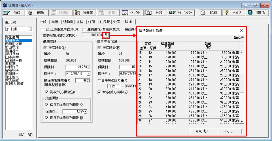Open the health insurance 取得日 date dropdown
Screen dimensions: 272x141
89,74
